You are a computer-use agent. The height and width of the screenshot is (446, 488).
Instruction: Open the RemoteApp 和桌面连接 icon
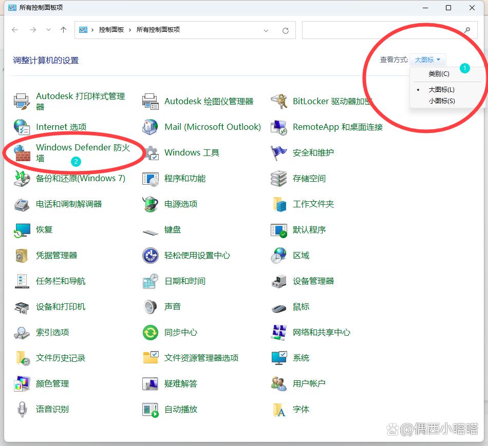pyautogui.click(x=279, y=127)
